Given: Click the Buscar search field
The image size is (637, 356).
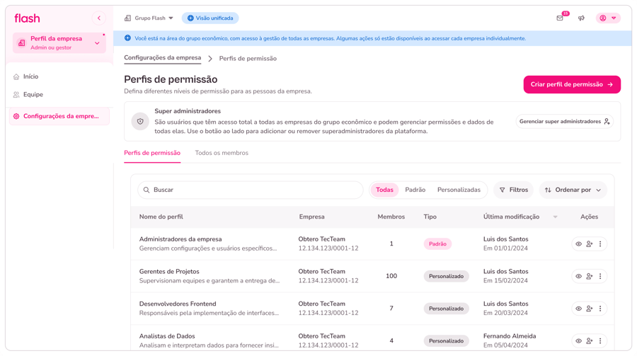Looking at the screenshot, I should (x=251, y=190).
